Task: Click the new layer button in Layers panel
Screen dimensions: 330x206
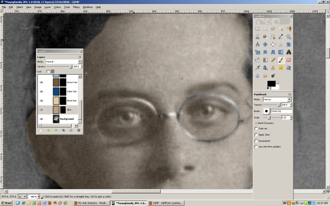Action: point(41,130)
